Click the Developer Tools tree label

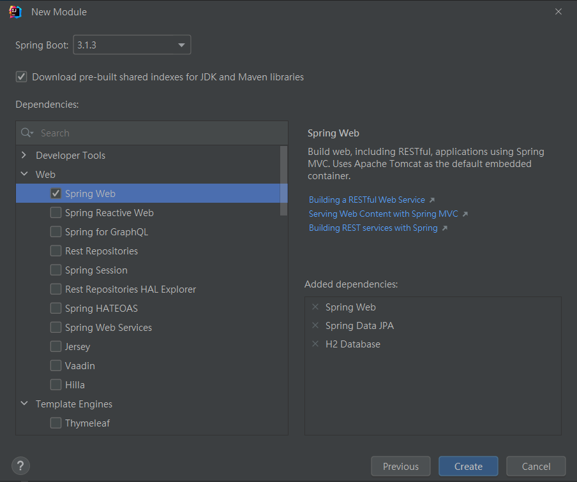tap(70, 156)
